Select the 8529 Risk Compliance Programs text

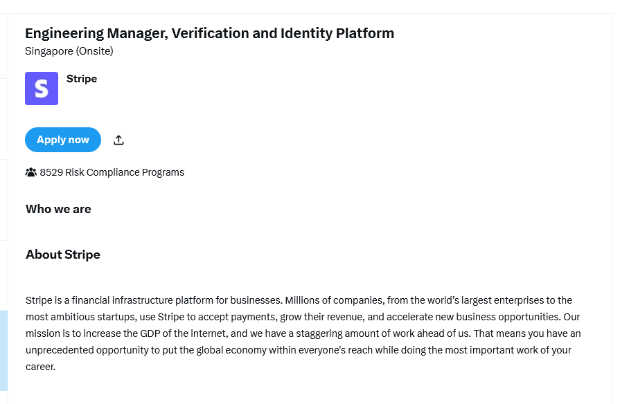pyautogui.click(x=112, y=172)
